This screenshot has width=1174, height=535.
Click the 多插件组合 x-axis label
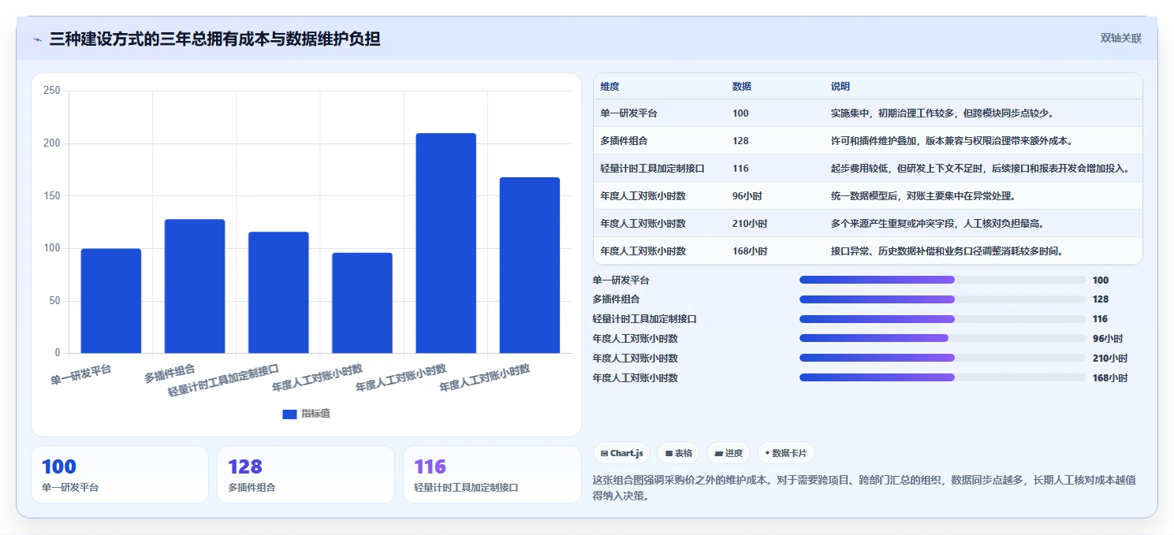(x=170, y=373)
